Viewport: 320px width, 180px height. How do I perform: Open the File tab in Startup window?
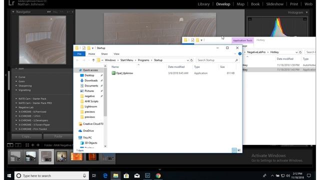[x=79, y=54]
